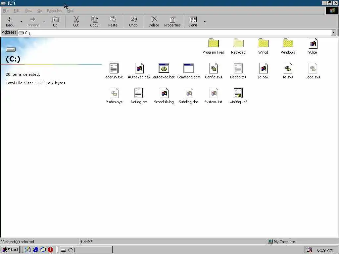Select the Msdos.sys file

114,96
